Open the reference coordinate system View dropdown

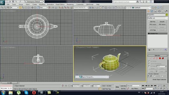point(44,8)
